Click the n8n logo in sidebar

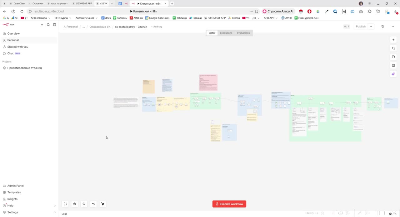8,25
